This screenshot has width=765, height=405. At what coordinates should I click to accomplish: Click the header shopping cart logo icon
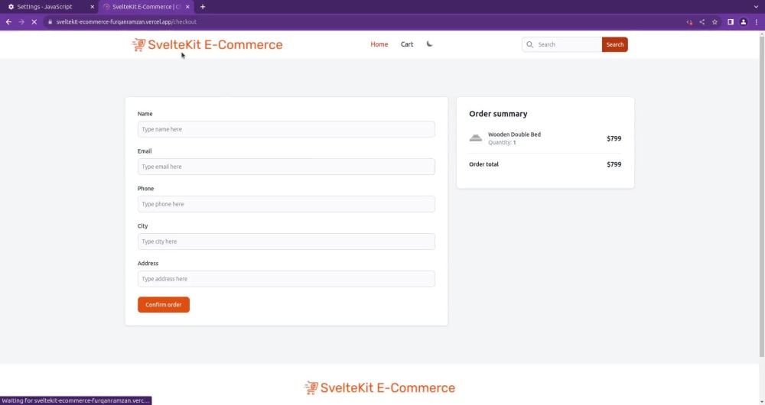(x=138, y=45)
